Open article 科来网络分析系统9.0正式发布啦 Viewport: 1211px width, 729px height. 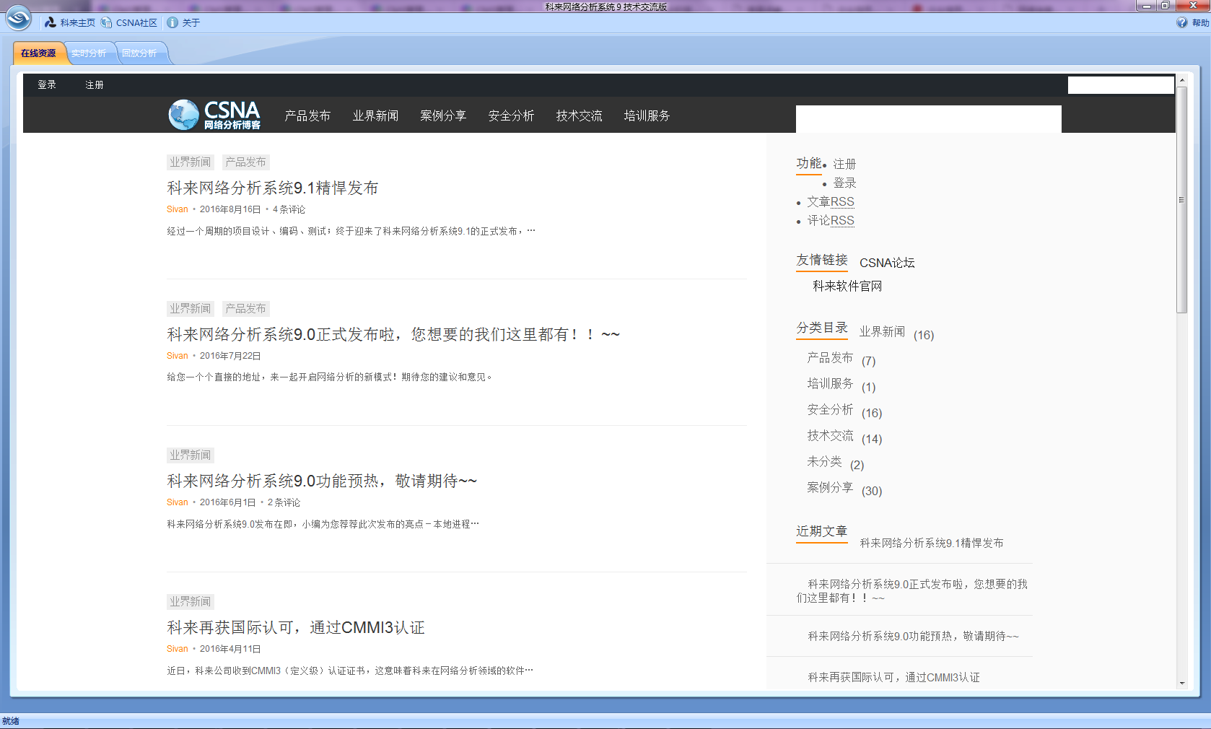click(393, 334)
